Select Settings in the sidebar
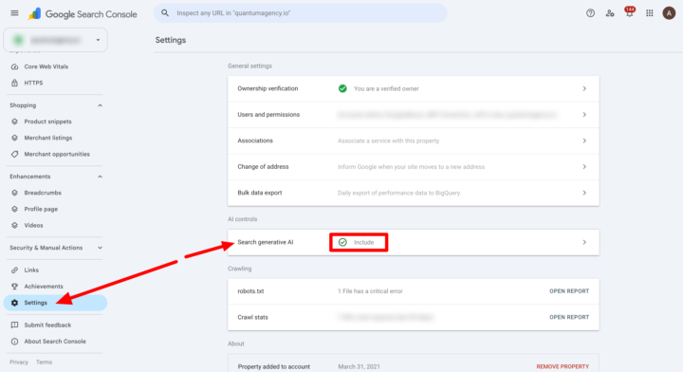Viewport: 683px width, 372px height. pyautogui.click(x=55, y=303)
